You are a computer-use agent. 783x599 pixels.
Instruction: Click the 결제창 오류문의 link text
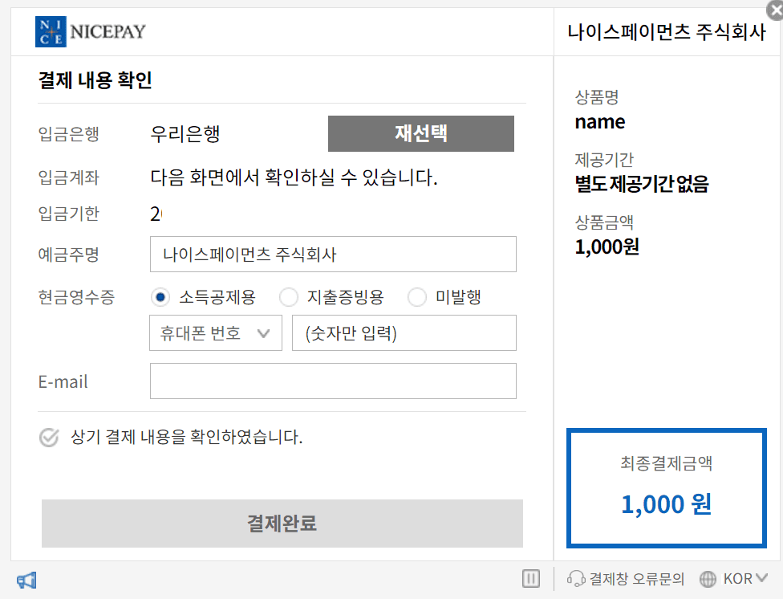point(637,579)
